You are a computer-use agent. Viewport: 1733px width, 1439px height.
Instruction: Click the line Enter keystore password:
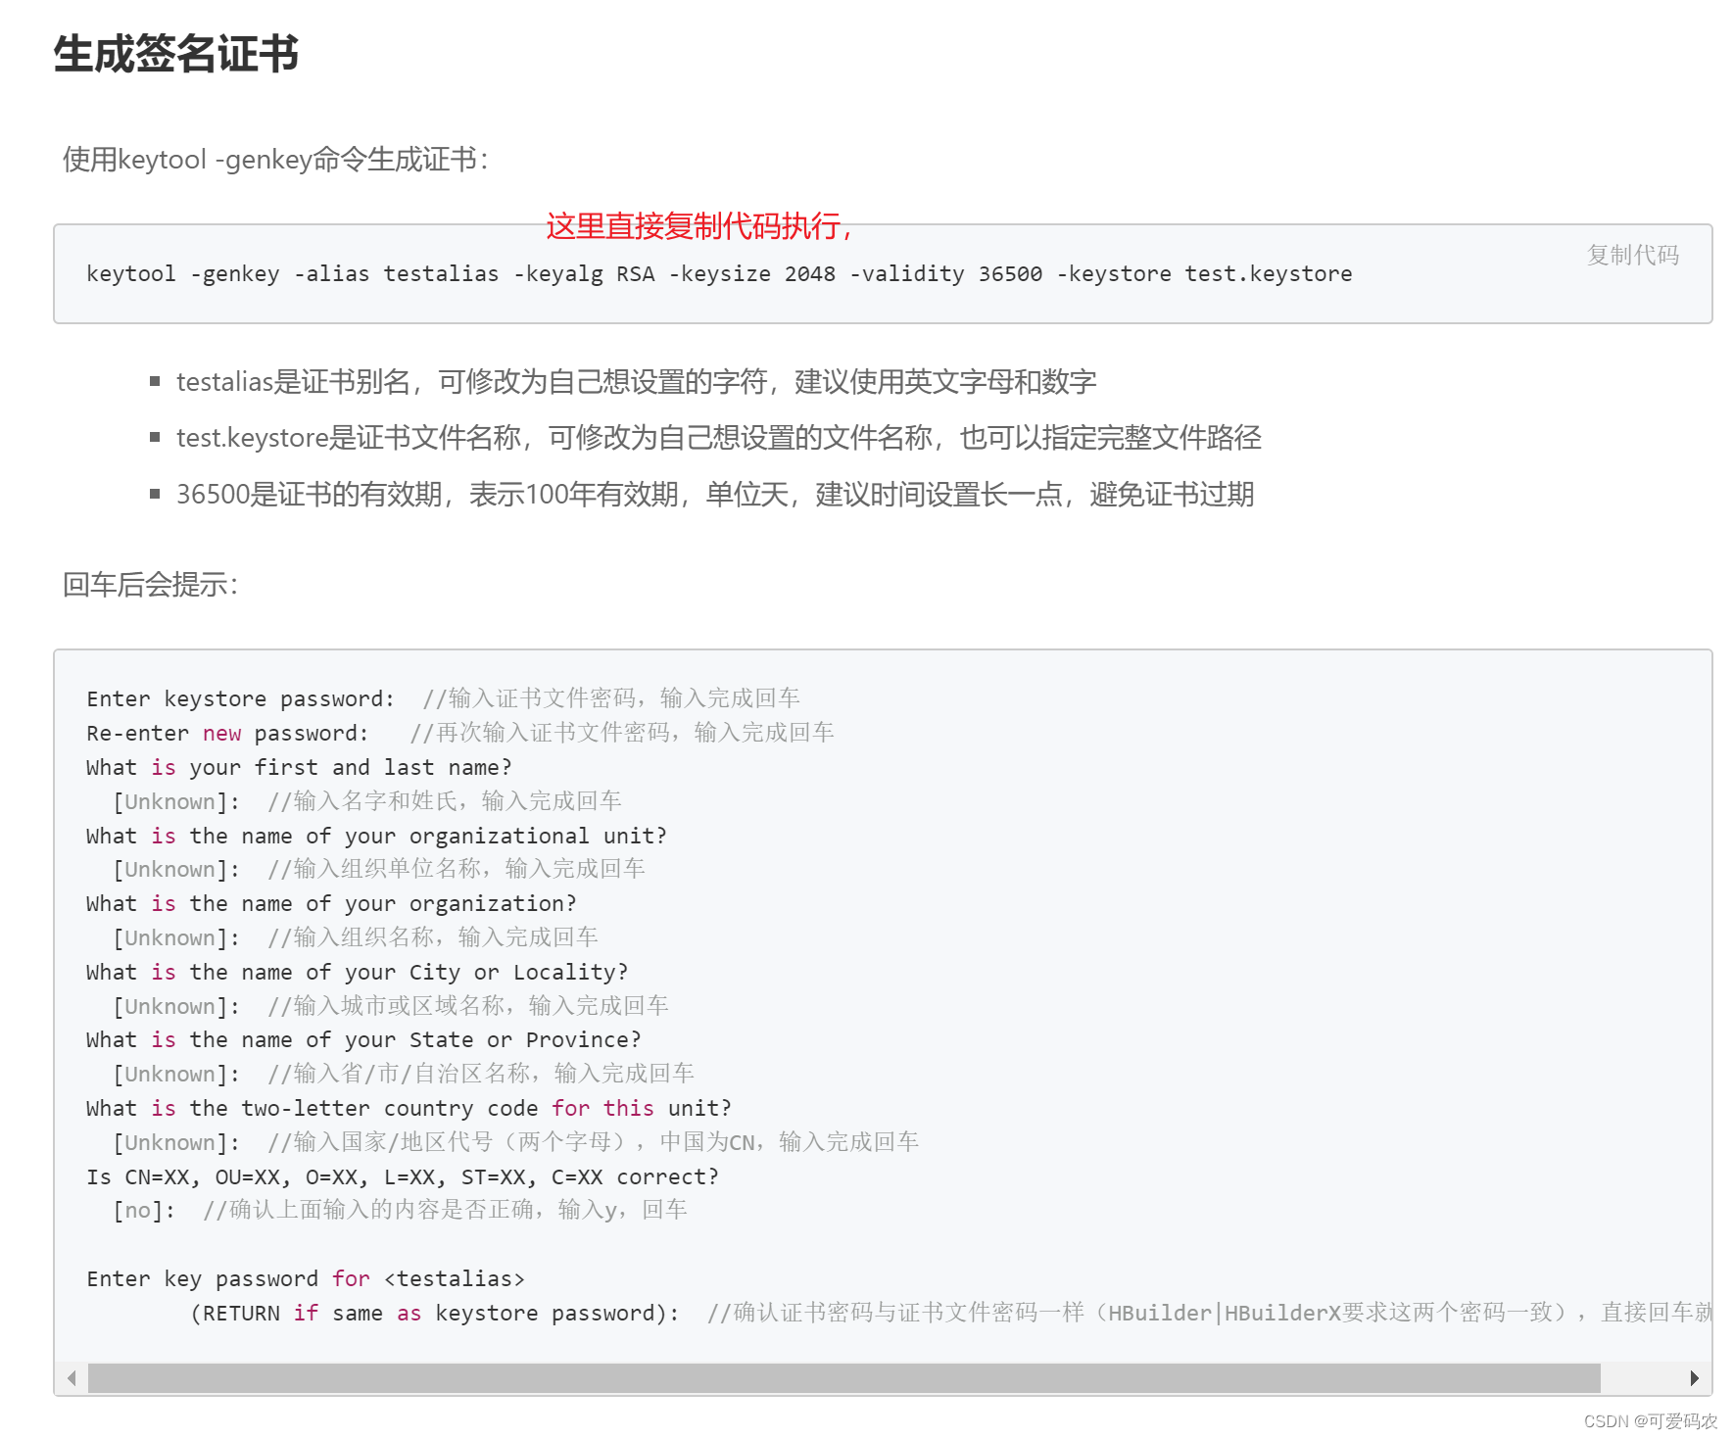point(443,698)
